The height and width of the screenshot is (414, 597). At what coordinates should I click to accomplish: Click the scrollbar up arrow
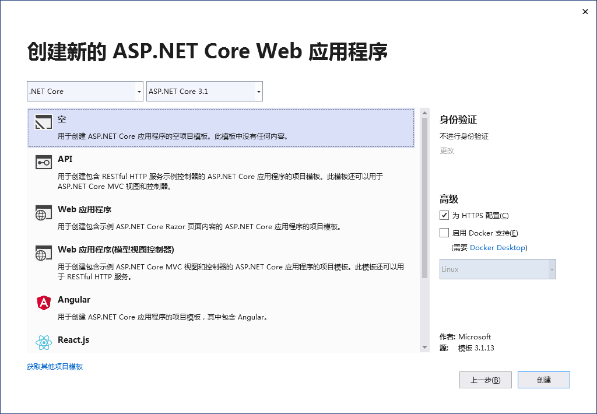coord(424,113)
